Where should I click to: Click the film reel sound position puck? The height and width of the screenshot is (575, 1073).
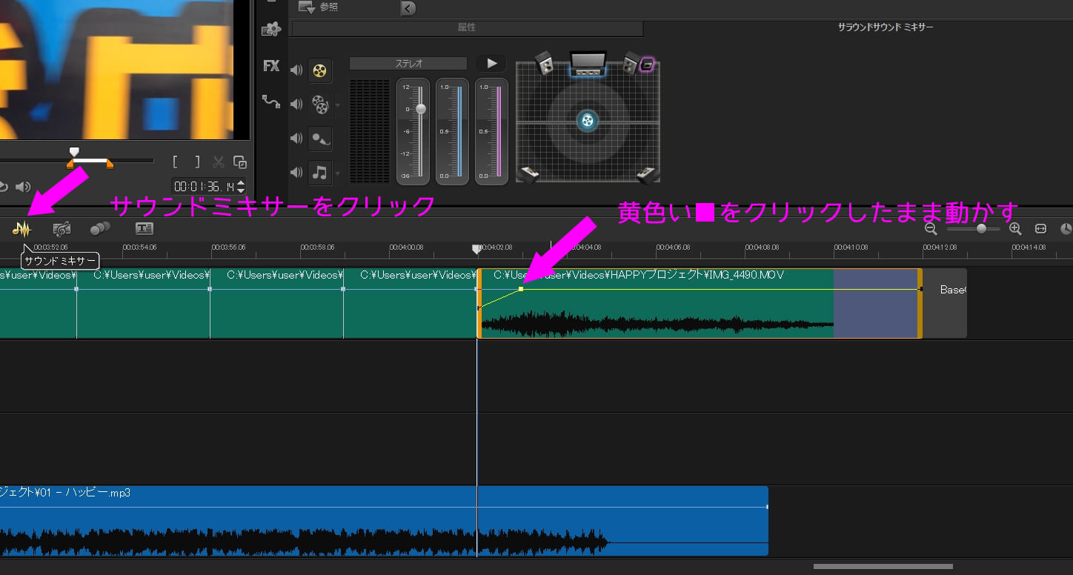click(588, 121)
